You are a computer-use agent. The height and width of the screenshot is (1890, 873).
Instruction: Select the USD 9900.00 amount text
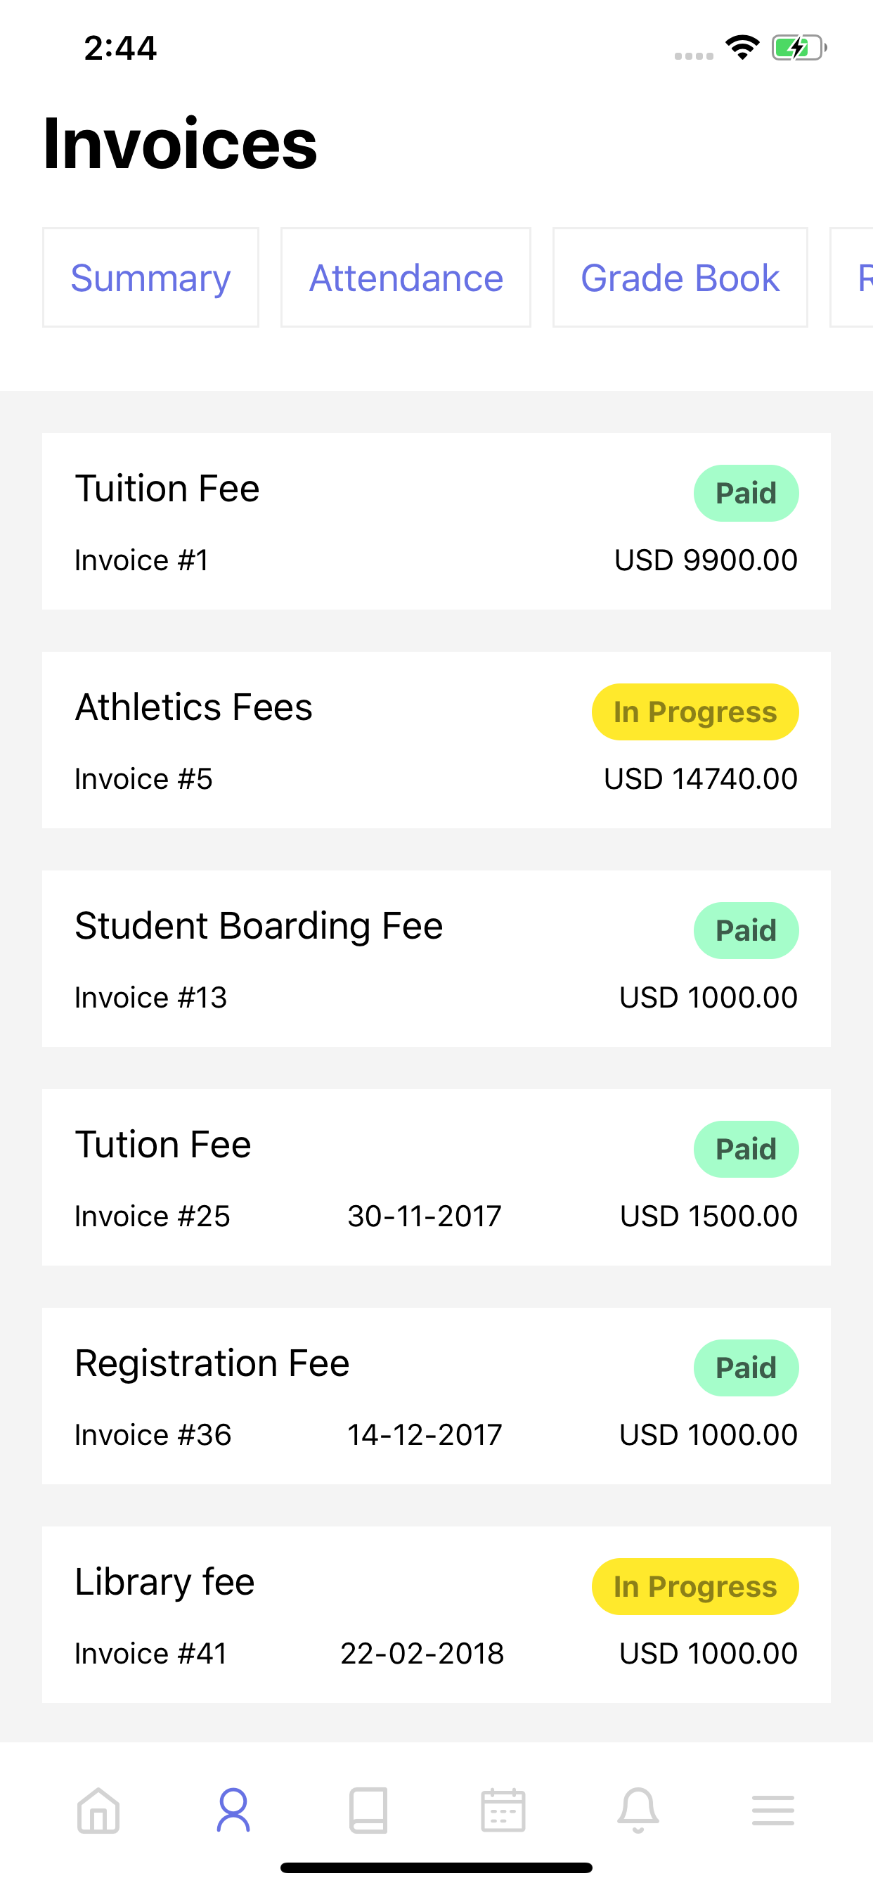[706, 560]
